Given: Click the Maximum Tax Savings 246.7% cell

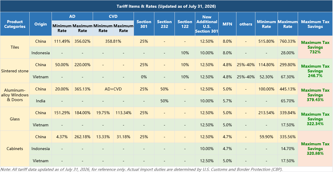Looking at the screenshot, I should tap(316, 71).
